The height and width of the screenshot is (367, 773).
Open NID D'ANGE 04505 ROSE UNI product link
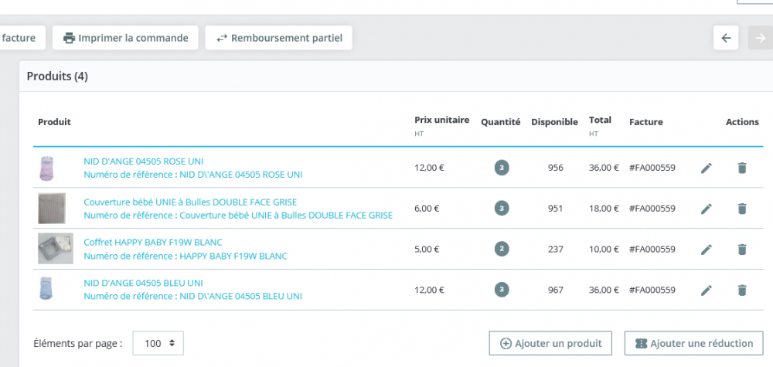144,161
